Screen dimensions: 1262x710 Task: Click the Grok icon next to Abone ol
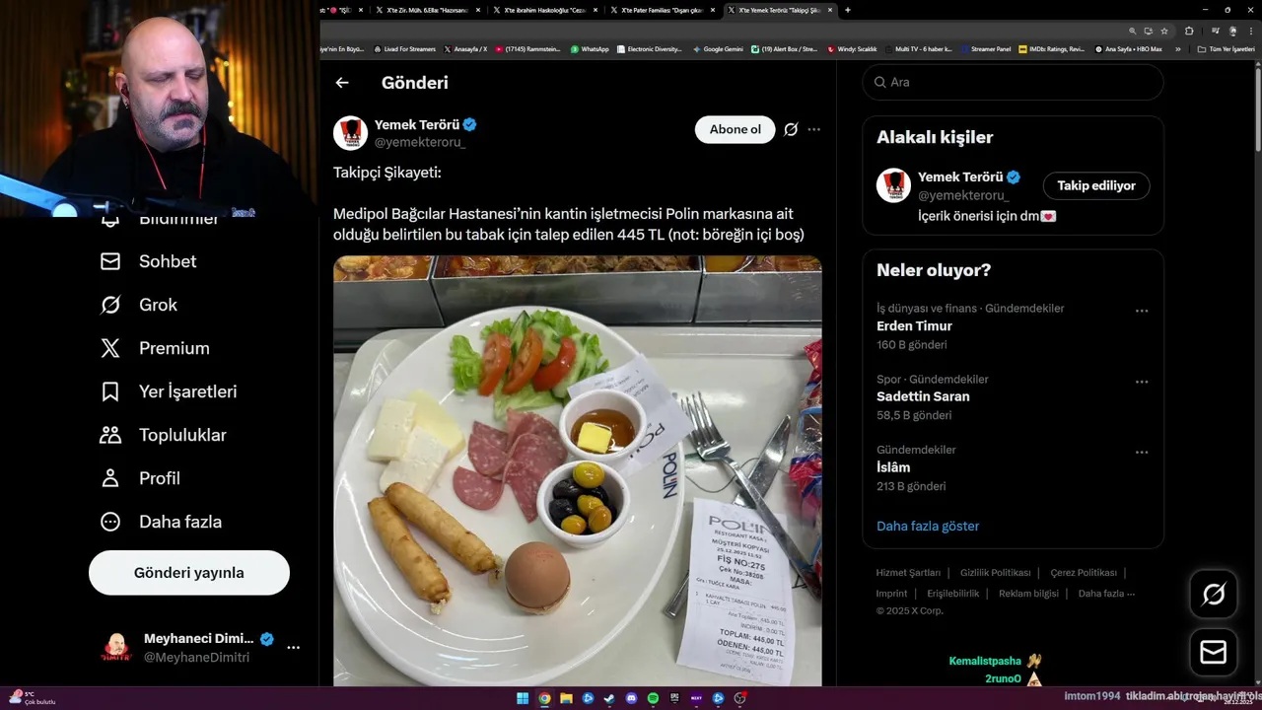[x=791, y=129]
